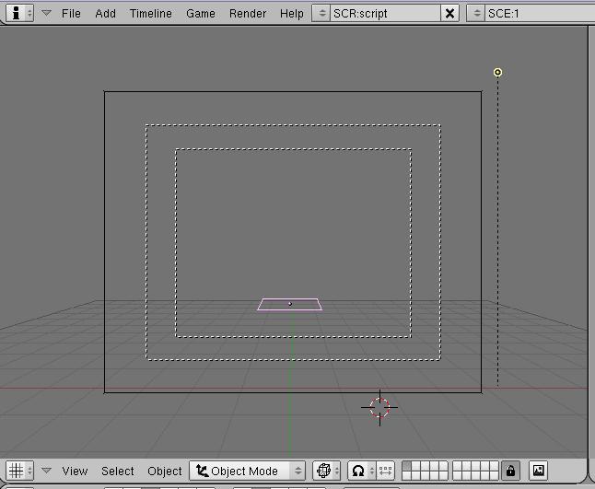Click the 3D cursor crosshair
The image size is (595, 489).
pos(379,407)
